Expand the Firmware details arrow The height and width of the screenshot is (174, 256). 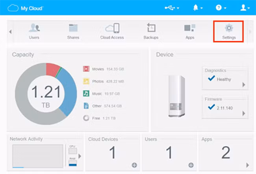(244, 113)
